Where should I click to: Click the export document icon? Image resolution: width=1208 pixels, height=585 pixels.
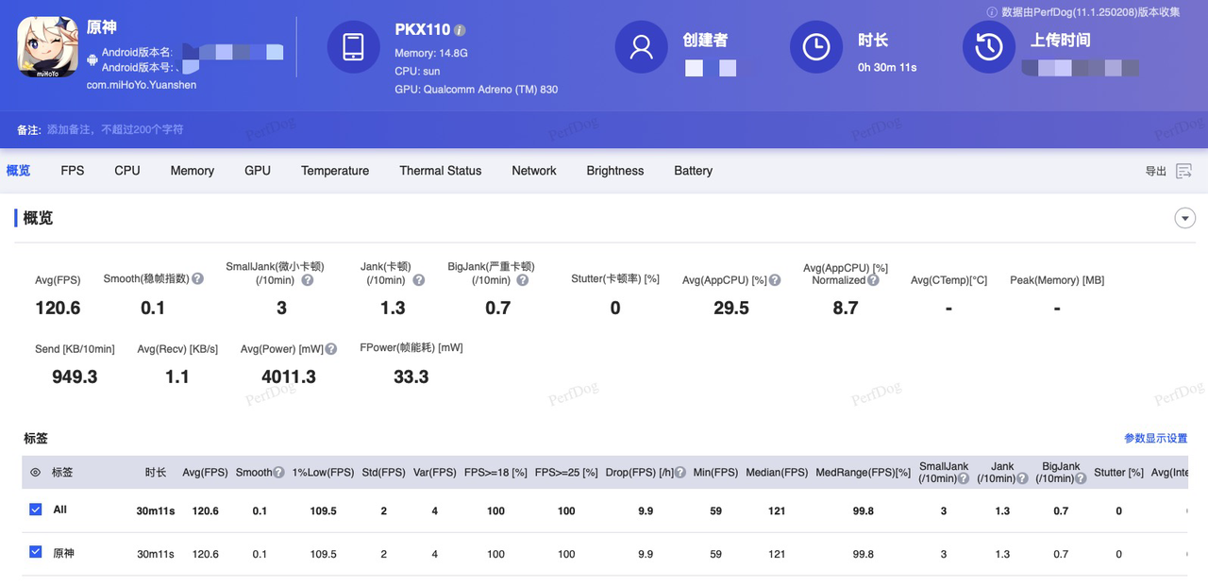(1183, 171)
